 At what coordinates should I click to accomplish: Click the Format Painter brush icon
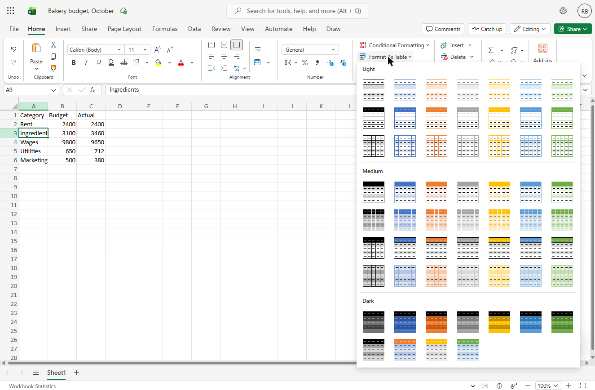pos(53,68)
